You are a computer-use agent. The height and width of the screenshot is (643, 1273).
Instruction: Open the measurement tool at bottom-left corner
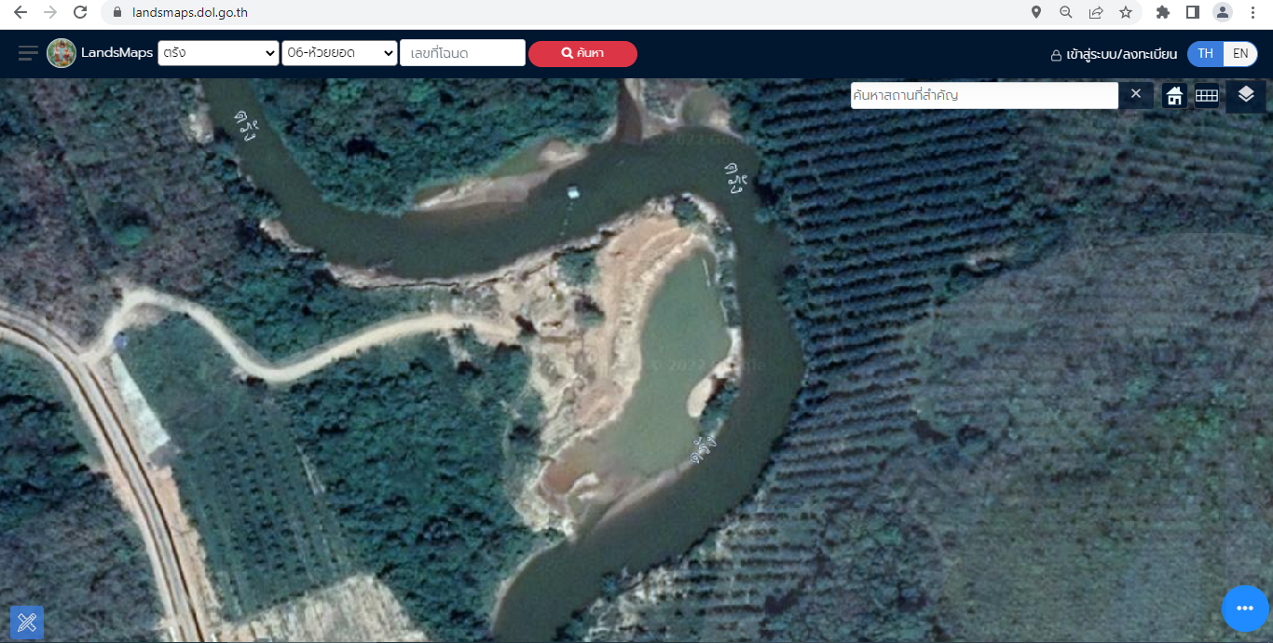(x=27, y=622)
